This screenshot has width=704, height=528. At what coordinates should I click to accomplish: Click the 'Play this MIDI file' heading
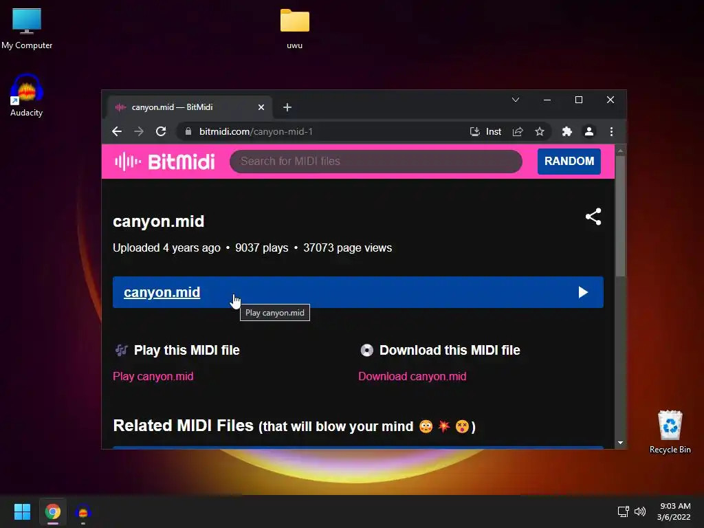[x=187, y=350]
